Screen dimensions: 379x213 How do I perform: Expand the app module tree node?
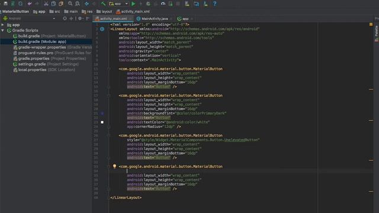coord(2,25)
